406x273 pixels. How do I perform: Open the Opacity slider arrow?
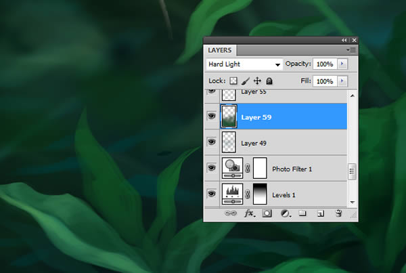pyautogui.click(x=342, y=64)
